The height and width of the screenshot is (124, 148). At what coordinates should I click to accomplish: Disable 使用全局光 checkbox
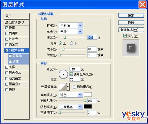click(x=71, y=74)
